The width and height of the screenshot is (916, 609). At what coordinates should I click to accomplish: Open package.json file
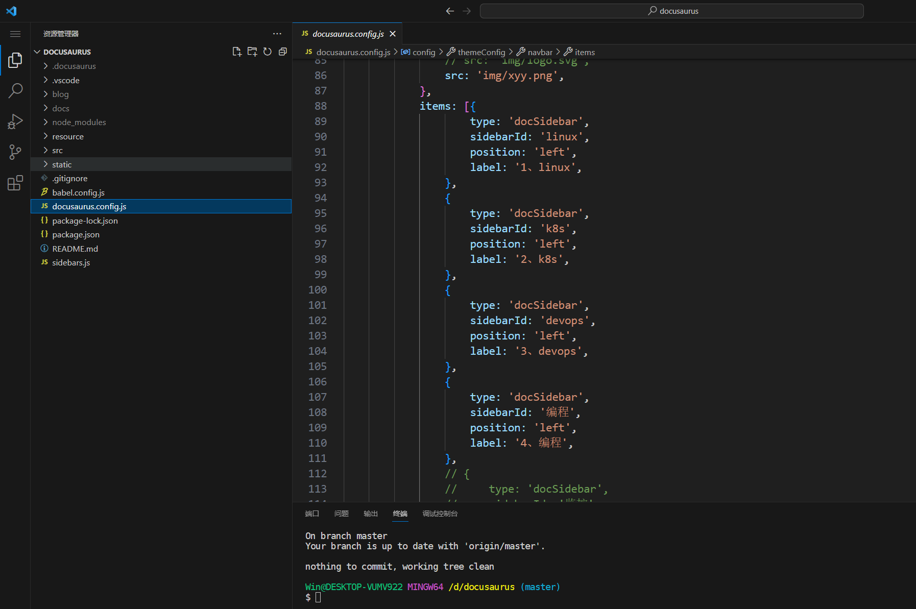coord(161,234)
